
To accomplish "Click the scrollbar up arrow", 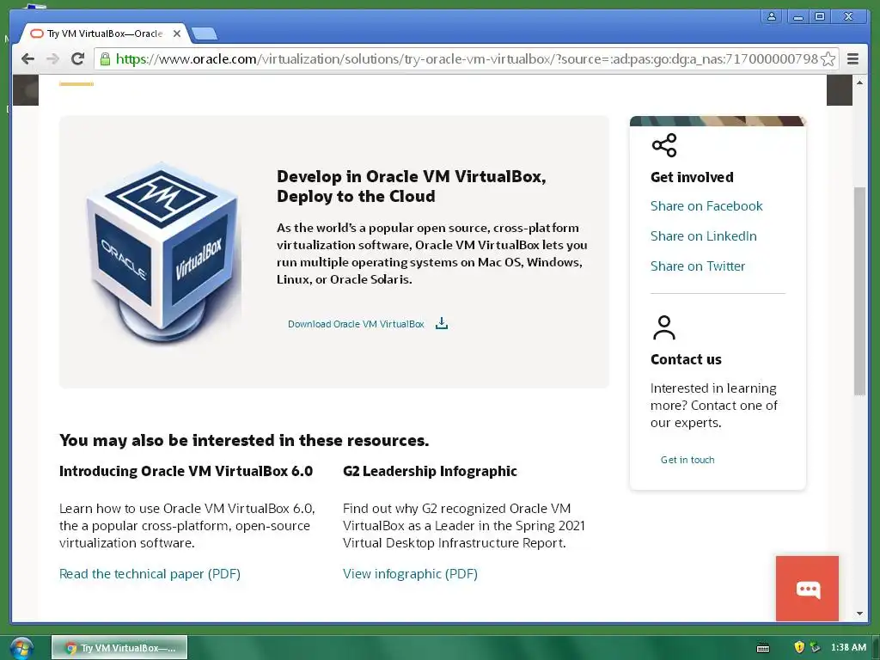I will [x=859, y=82].
